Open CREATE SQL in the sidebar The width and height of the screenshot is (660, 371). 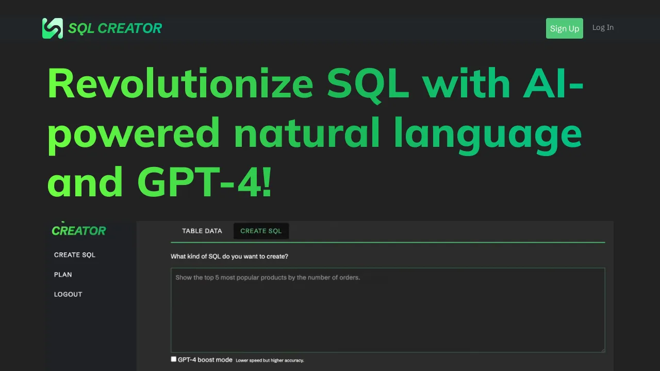[x=75, y=255]
